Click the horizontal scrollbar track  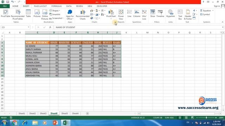click(x=177, y=113)
